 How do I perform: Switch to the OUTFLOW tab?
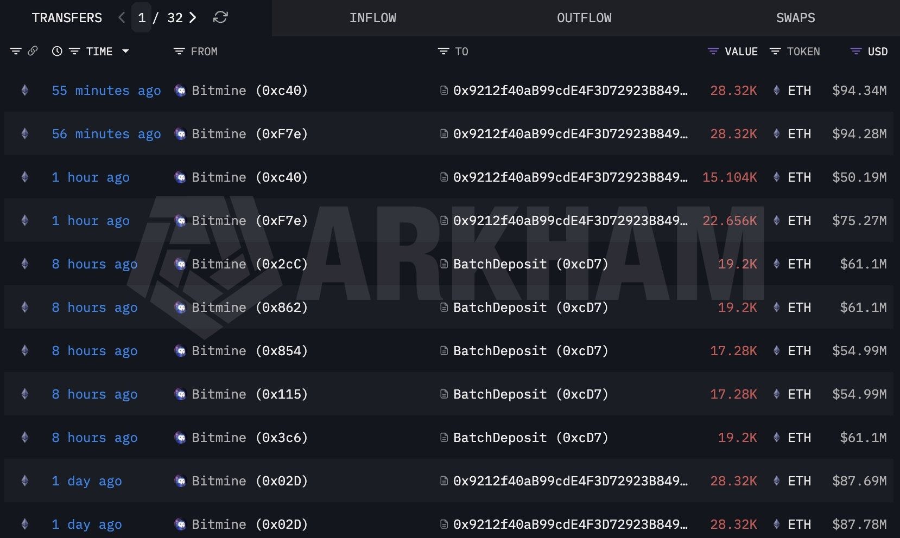click(x=584, y=17)
